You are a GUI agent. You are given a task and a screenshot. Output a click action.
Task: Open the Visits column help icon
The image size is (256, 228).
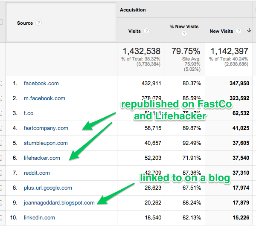[146, 31]
